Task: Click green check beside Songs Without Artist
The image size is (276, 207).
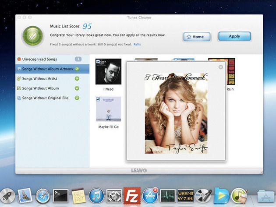Action: point(77,78)
